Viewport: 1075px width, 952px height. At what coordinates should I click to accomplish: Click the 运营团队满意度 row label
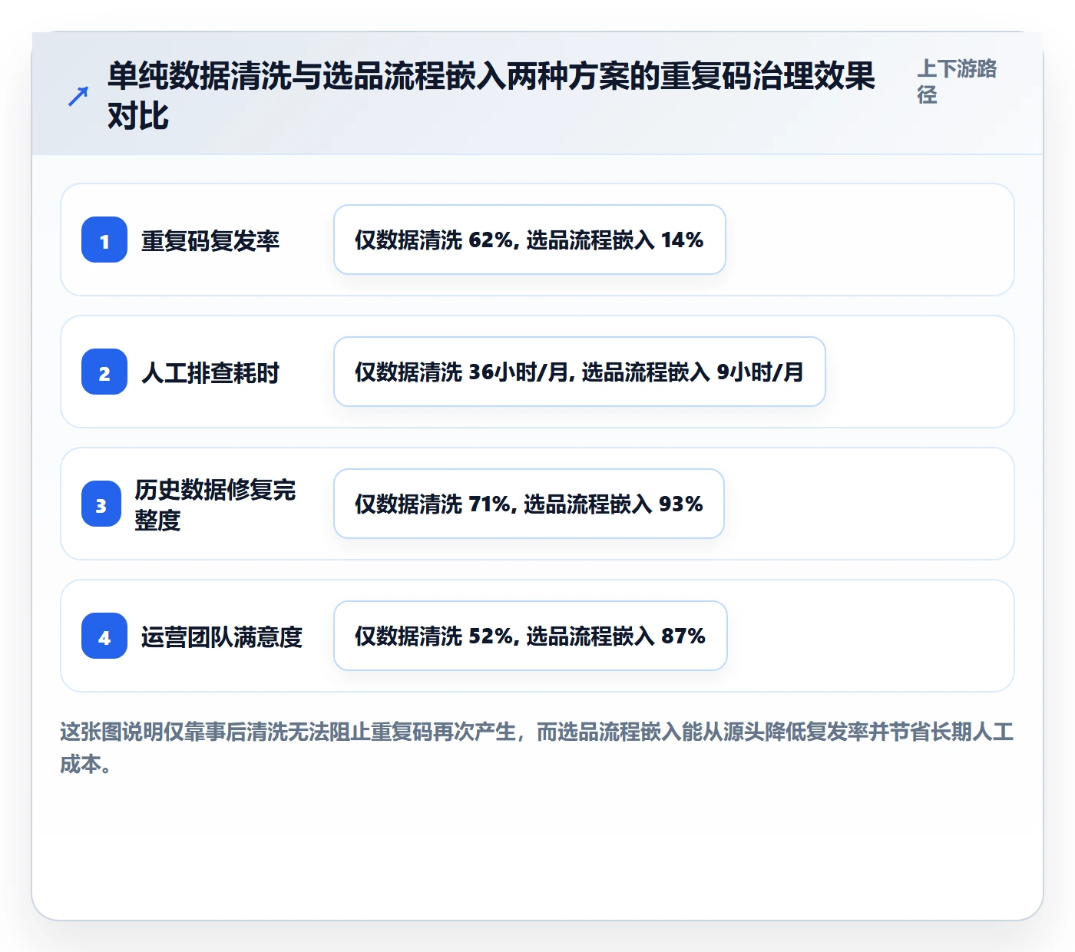tap(222, 636)
